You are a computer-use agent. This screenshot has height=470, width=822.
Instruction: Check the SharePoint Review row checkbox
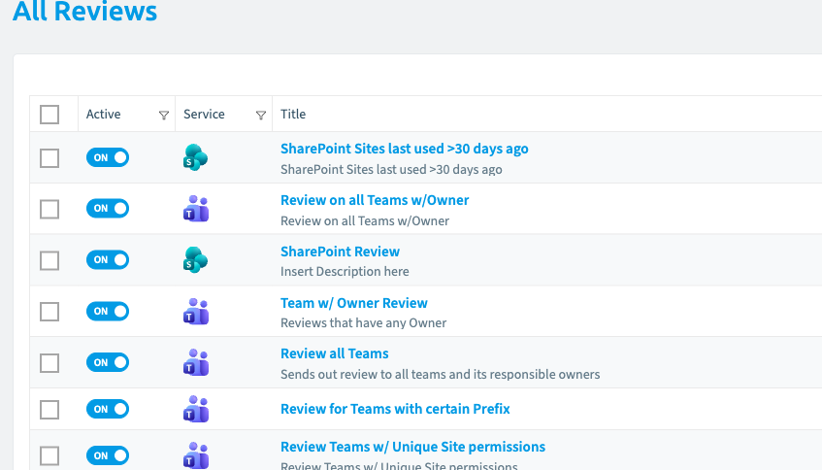click(49, 260)
